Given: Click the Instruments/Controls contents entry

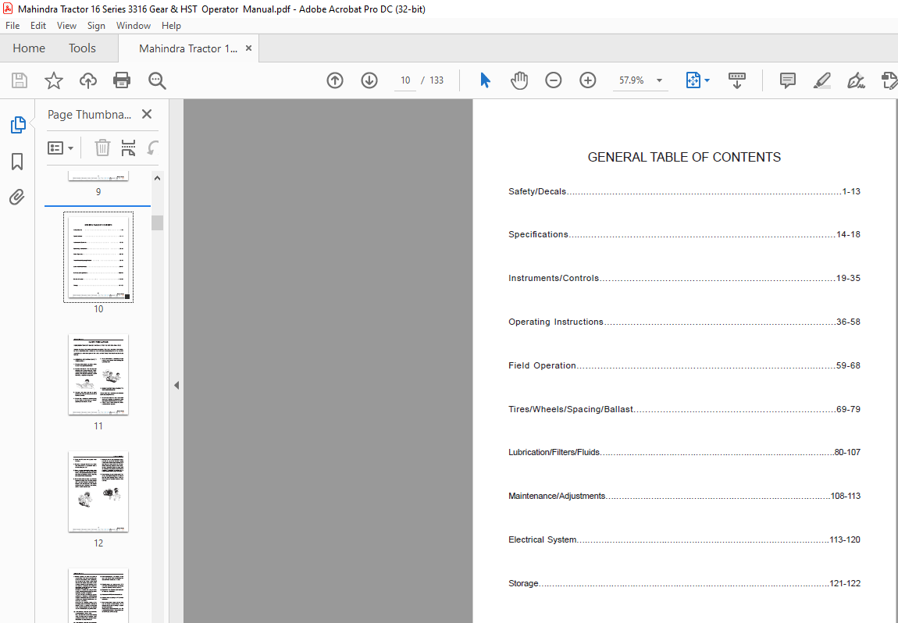Looking at the screenshot, I should (x=684, y=278).
